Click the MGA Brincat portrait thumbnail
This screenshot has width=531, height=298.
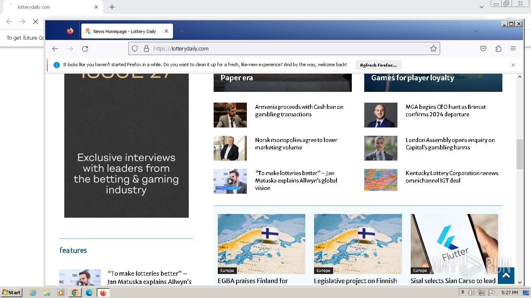click(381, 115)
